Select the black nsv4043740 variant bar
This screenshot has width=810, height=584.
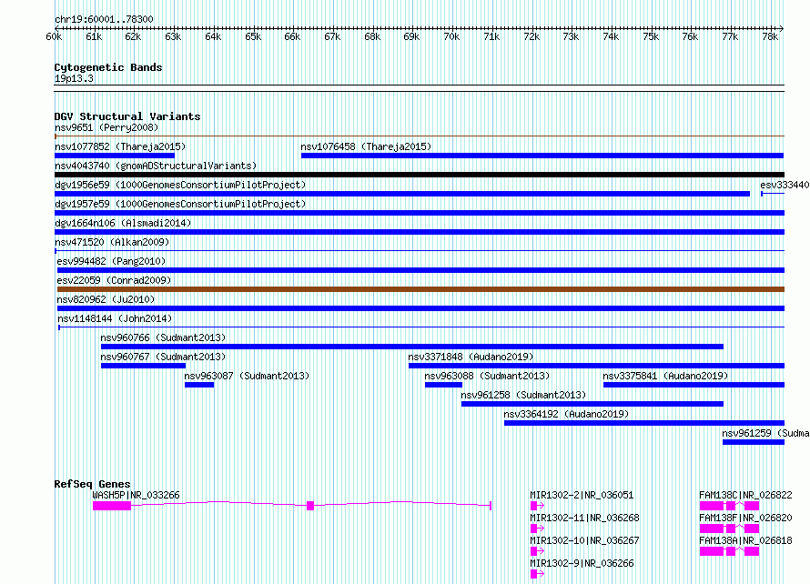click(420, 175)
